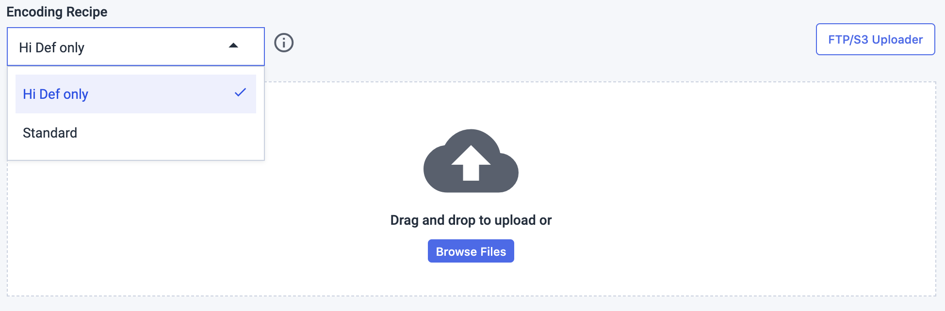
Task: Click the Drag and drop to upload text
Action: click(471, 220)
